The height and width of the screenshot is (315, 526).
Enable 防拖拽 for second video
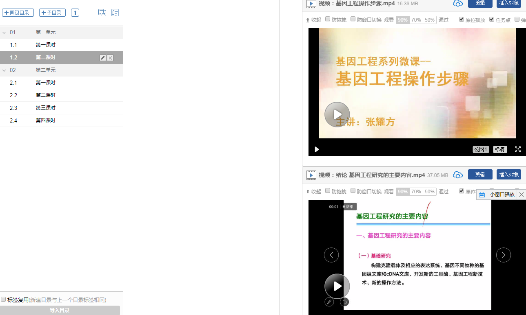(x=328, y=191)
